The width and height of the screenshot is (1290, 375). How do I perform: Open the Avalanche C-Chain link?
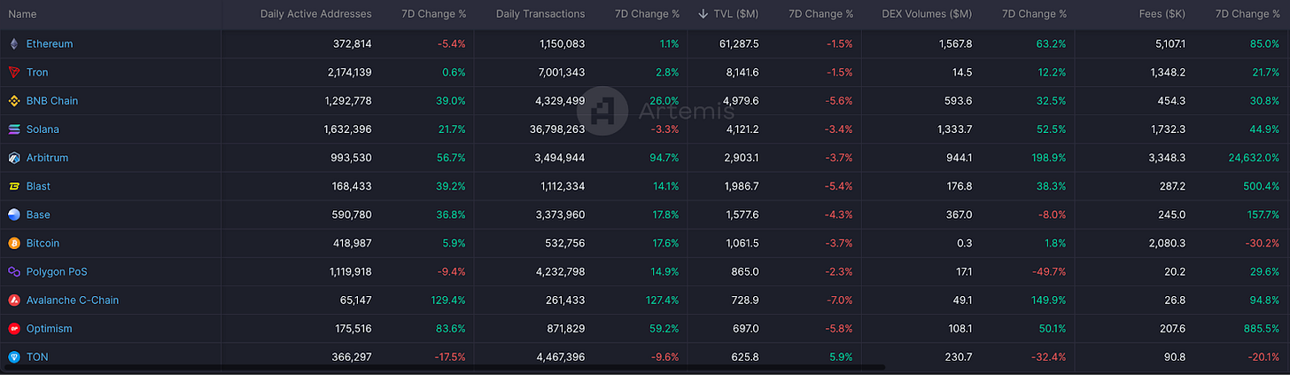click(x=73, y=300)
